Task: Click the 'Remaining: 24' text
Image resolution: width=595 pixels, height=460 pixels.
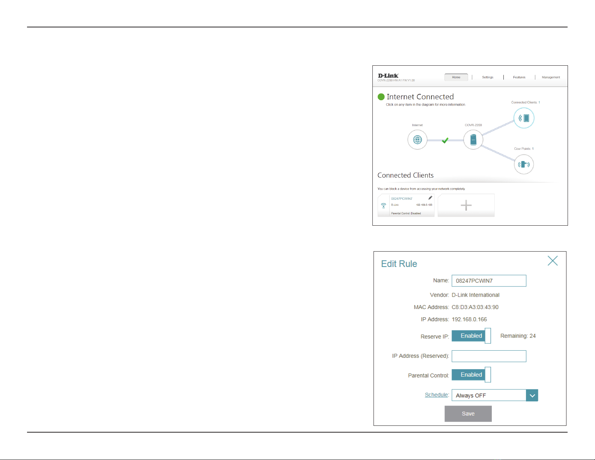Action: coord(518,336)
